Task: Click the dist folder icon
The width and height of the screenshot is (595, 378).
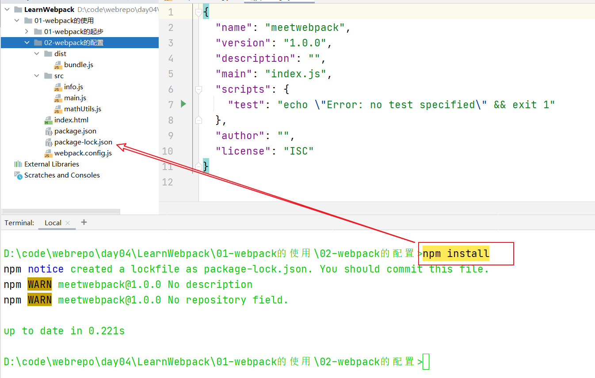Action: [x=48, y=53]
